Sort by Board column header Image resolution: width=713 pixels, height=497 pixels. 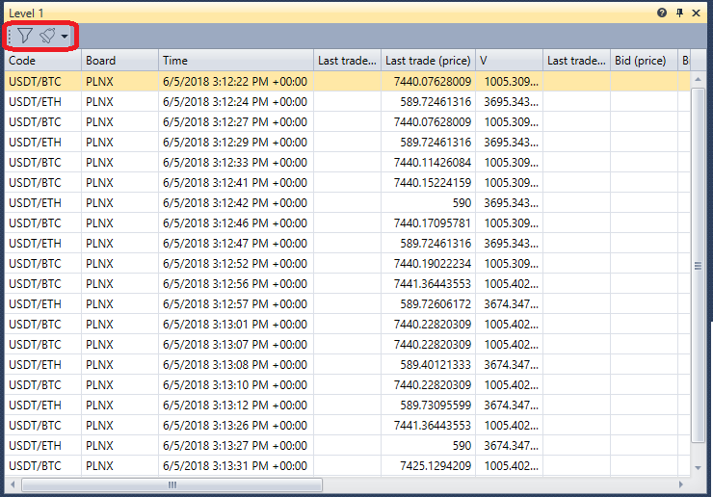pyautogui.click(x=120, y=61)
